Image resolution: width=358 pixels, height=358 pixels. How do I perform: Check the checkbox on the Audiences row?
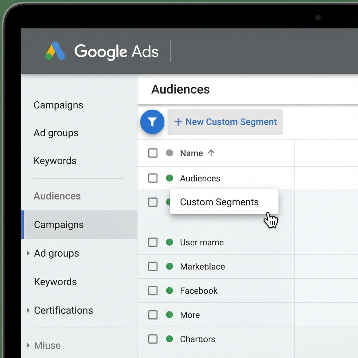153,178
